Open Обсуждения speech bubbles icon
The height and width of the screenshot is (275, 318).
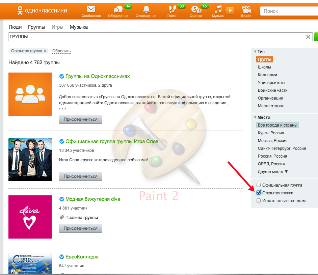(x=118, y=9)
